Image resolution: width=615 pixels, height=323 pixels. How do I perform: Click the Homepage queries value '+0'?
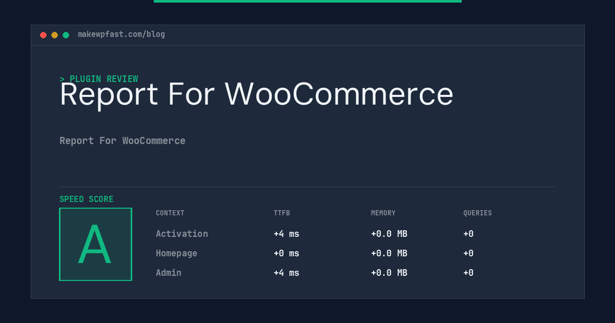click(468, 253)
